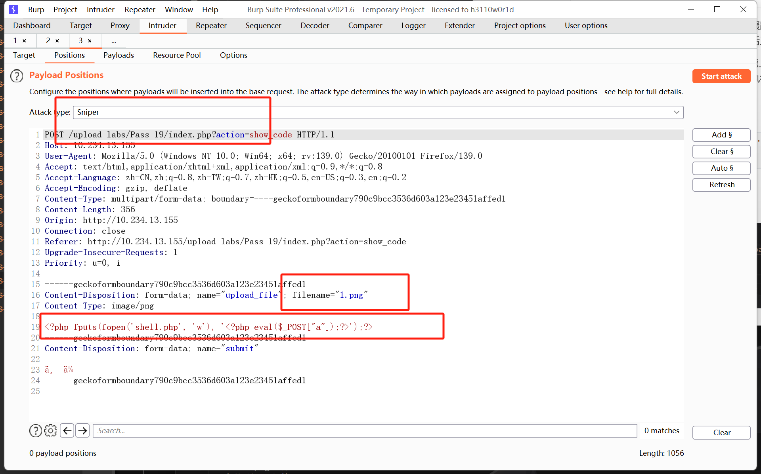This screenshot has height=474, width=761.
Task: Click the Start attack button
Action: tap(721, 76)
